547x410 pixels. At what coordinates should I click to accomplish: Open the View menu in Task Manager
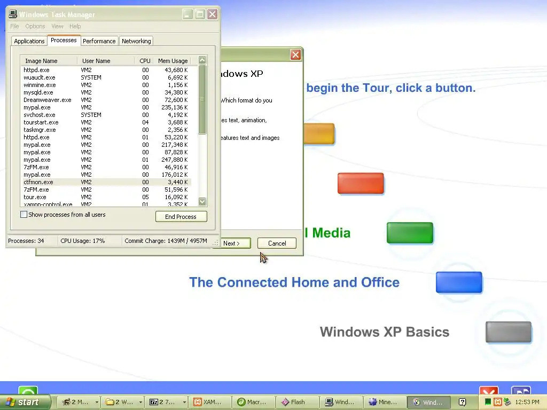[x=57, y=26]
